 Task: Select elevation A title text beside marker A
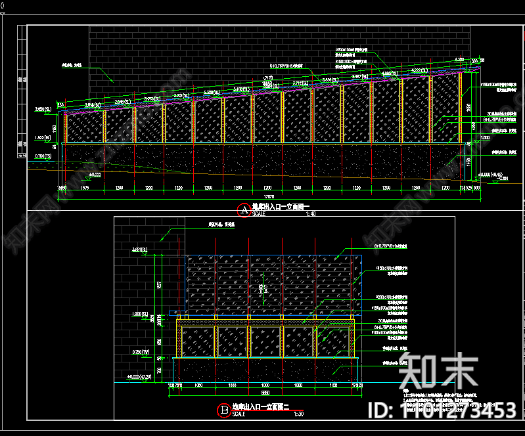click(281, 207)
